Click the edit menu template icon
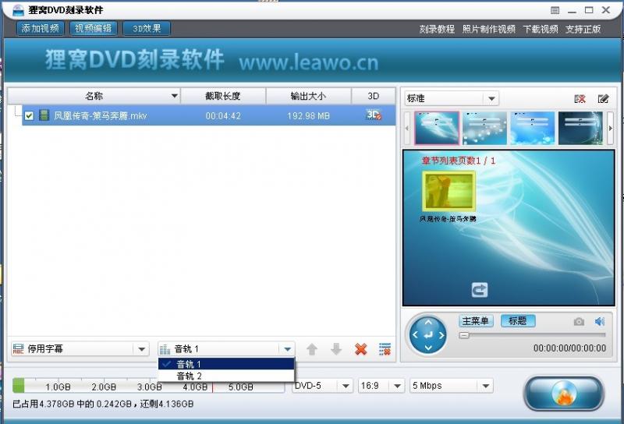 click(x=603, y=99)
